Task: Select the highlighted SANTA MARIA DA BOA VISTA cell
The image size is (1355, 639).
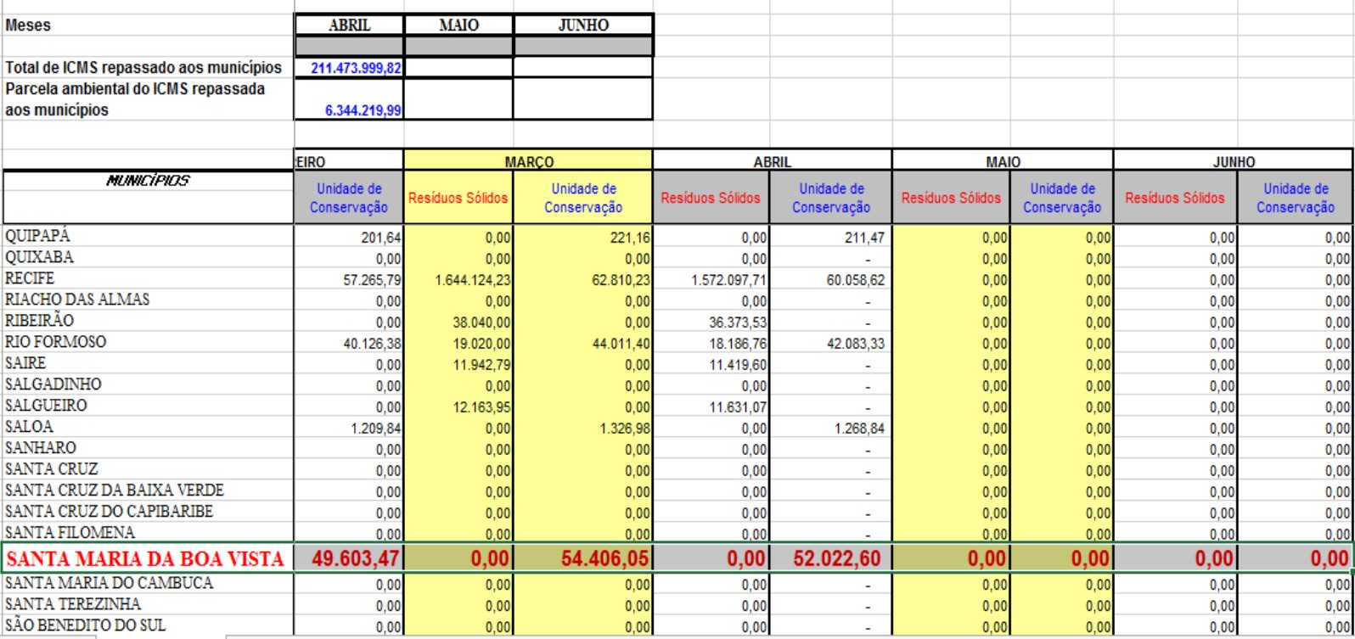Action: point(148,558)
